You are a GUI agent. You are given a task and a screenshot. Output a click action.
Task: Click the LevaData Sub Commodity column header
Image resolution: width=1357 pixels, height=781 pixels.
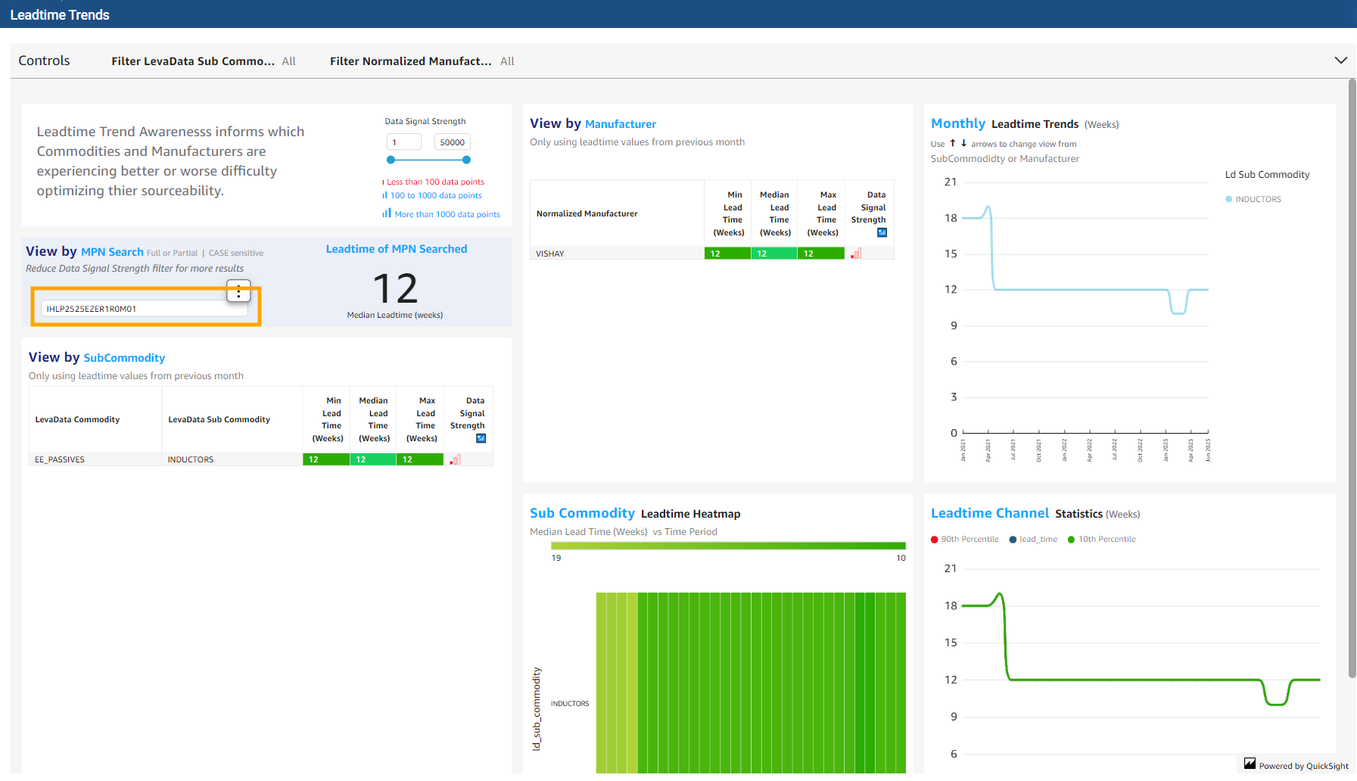coord(219,419)
